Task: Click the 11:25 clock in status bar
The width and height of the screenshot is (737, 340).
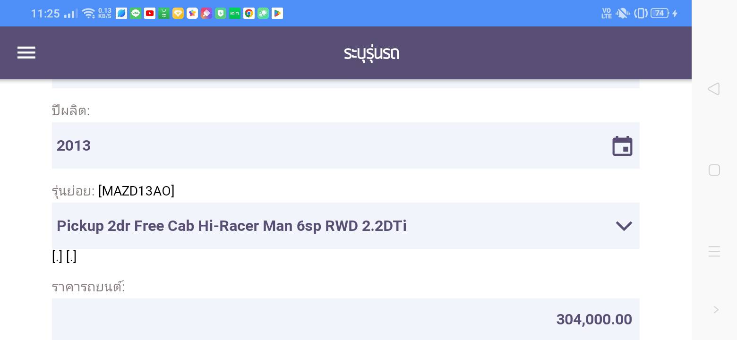Action: coord(45,14)
